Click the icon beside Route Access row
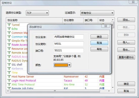 point(9,45)
